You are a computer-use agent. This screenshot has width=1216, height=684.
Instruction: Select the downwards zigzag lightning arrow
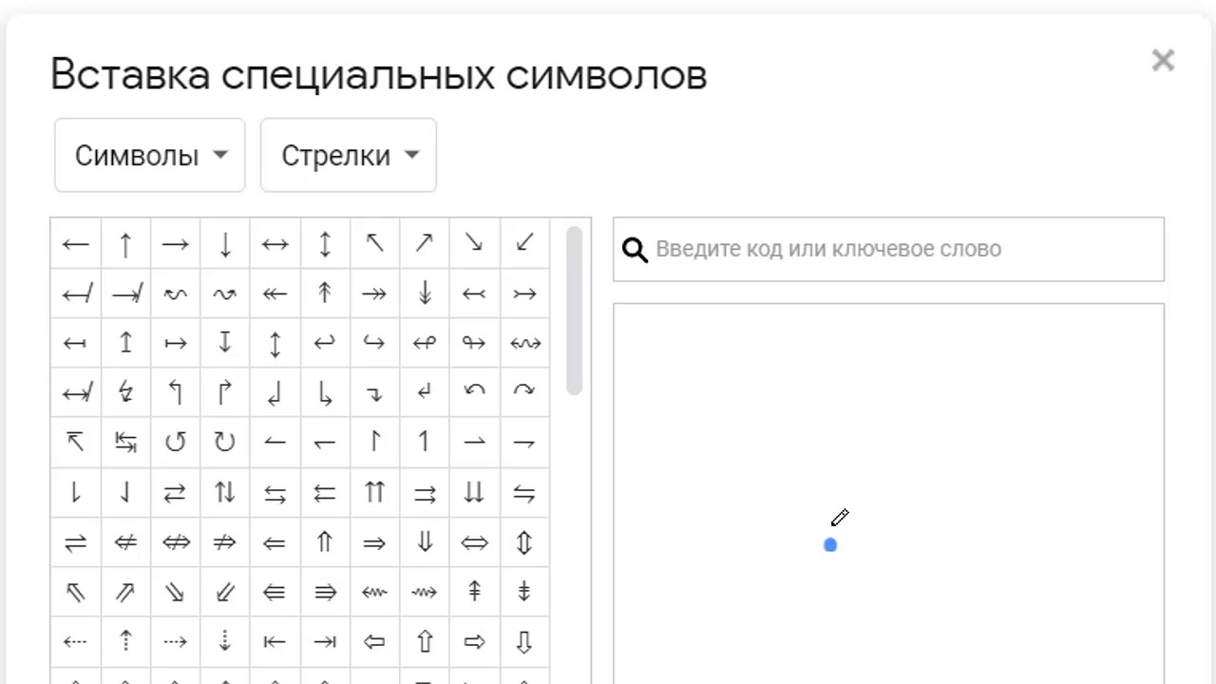tap(125, 392)
